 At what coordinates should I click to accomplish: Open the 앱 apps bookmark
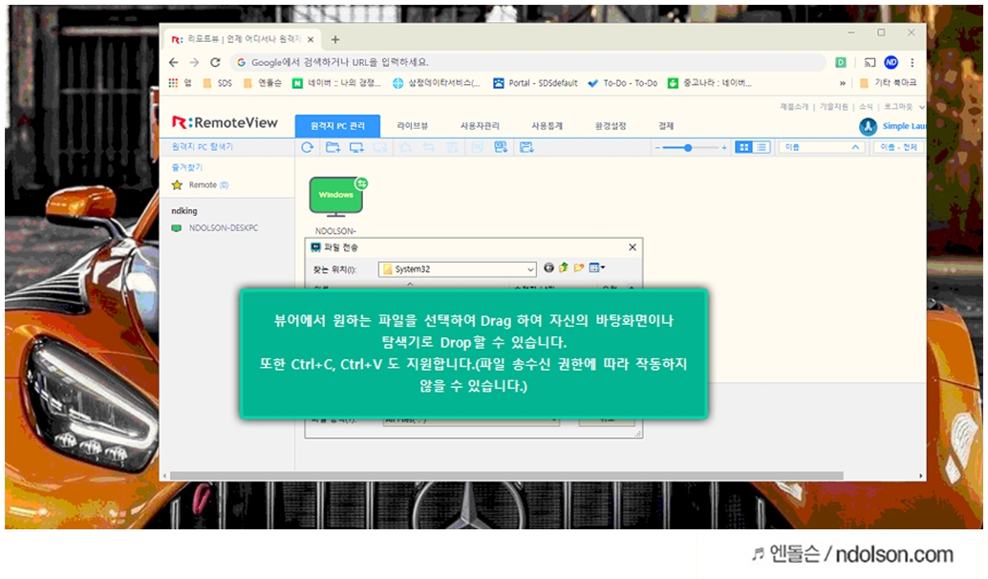pyautogui.click(x=180, y=83)
